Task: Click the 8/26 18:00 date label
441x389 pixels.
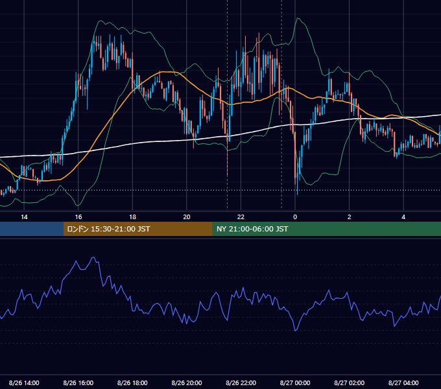Action: click(x=132, y=383)
